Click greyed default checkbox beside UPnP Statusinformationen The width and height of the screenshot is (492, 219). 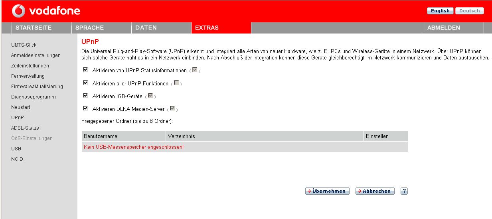pos(195,70)
